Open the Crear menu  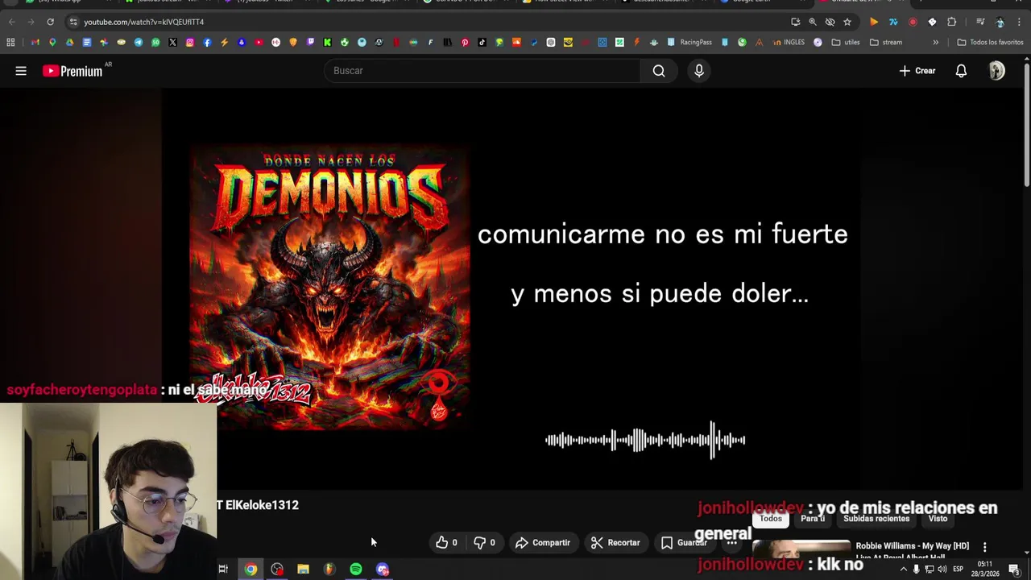click(x=917, y=71)
